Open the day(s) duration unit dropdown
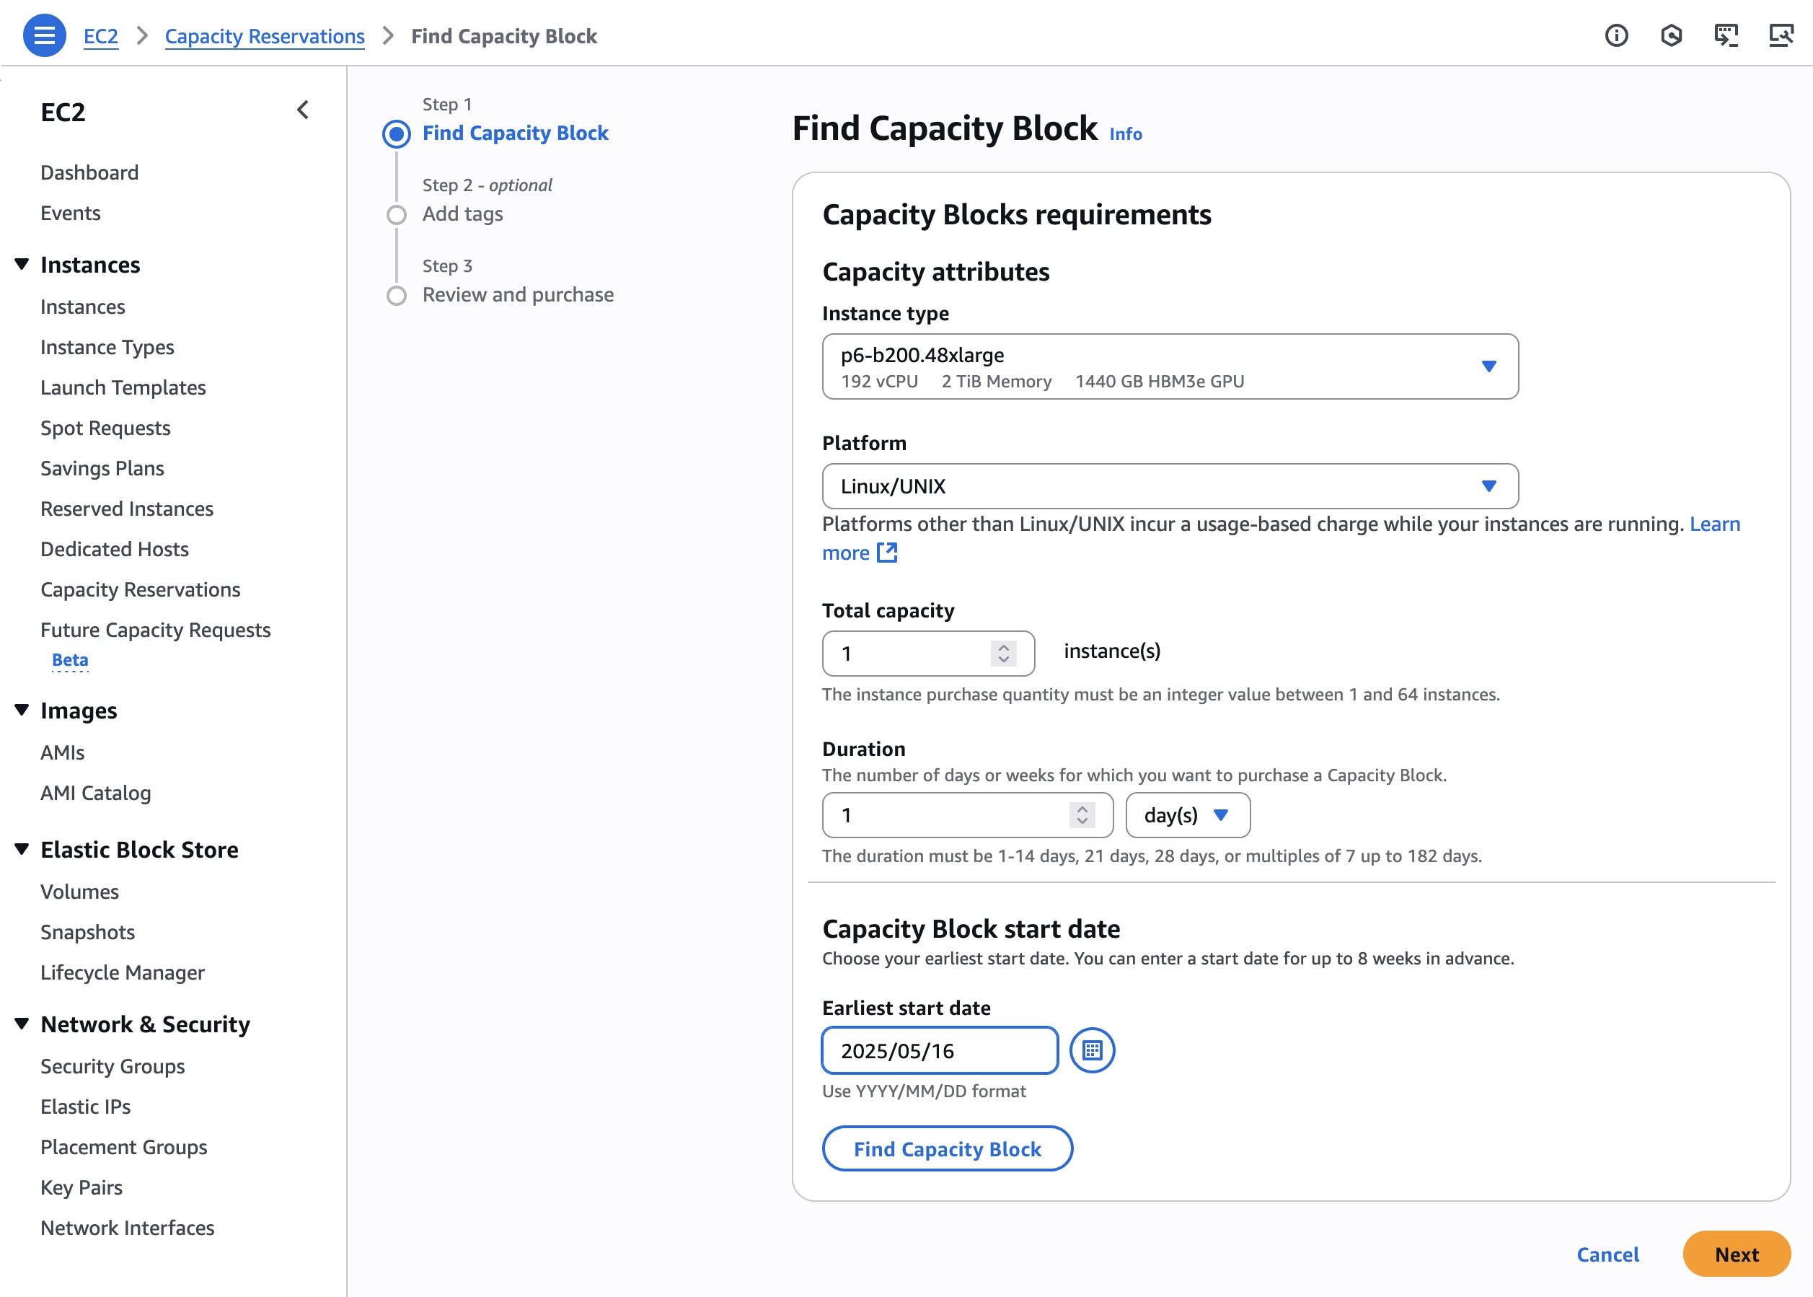 (1187, 815)
